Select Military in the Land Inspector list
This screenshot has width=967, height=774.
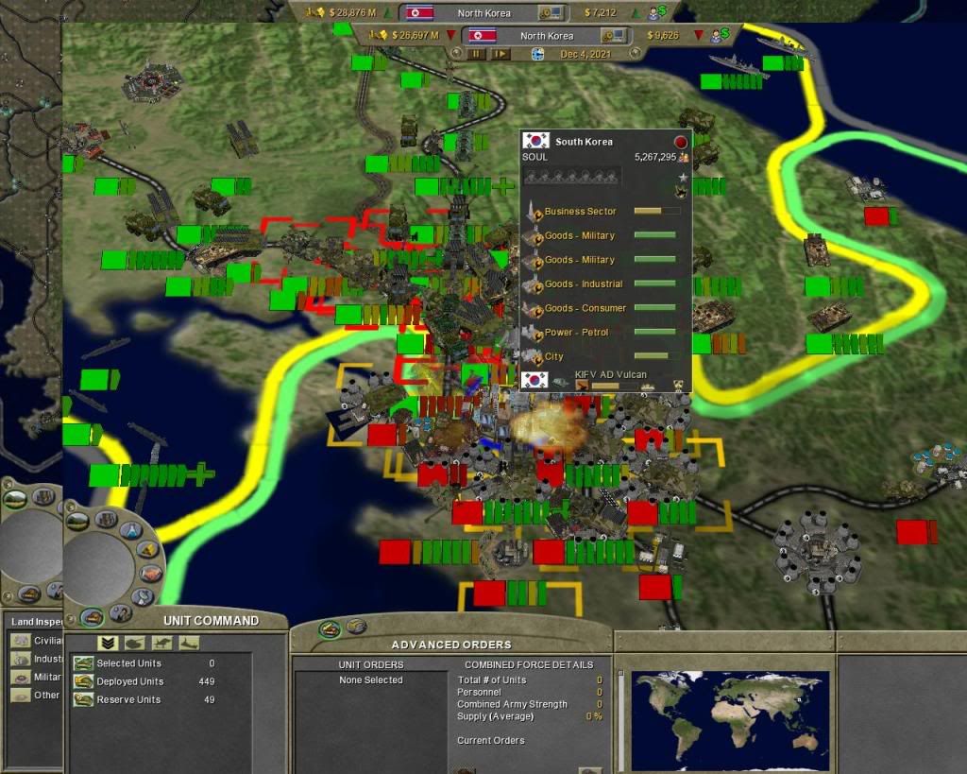(x=37, y=677)
